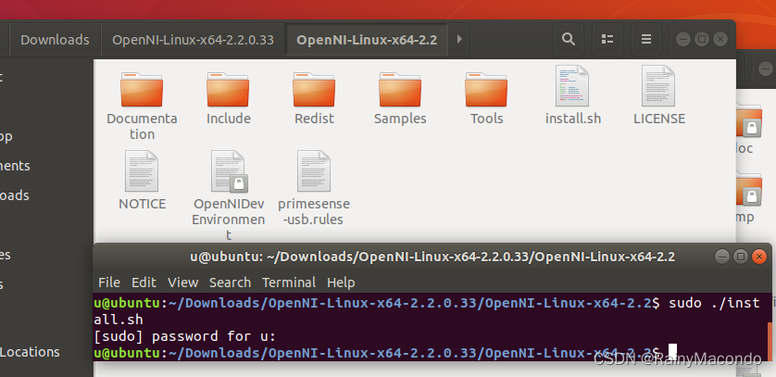Open the terminal View menu

[182, 283]
